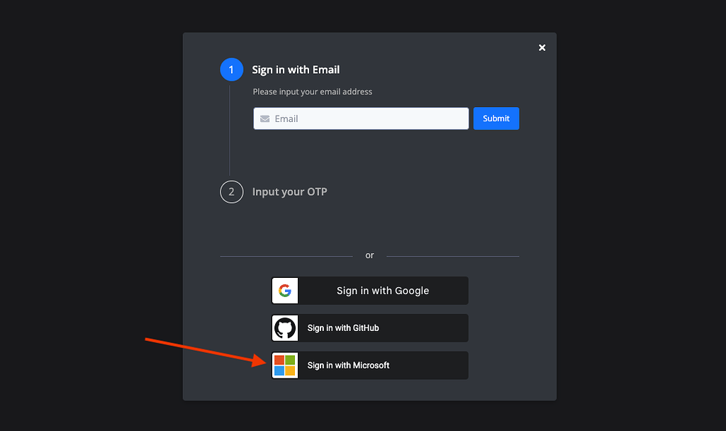726x431 pixels.
Task: Click the envelope icon in the email field
Action: (264, 118)
